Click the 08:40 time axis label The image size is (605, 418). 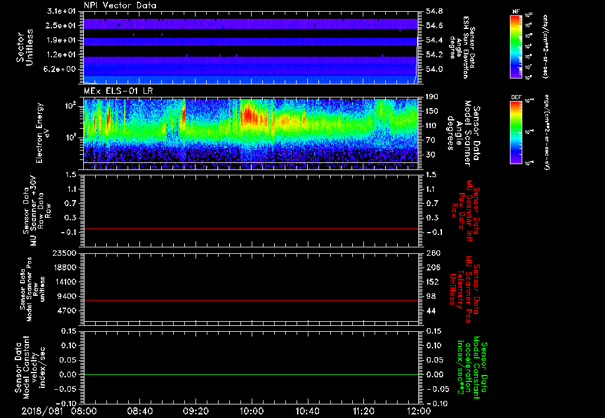140,410
